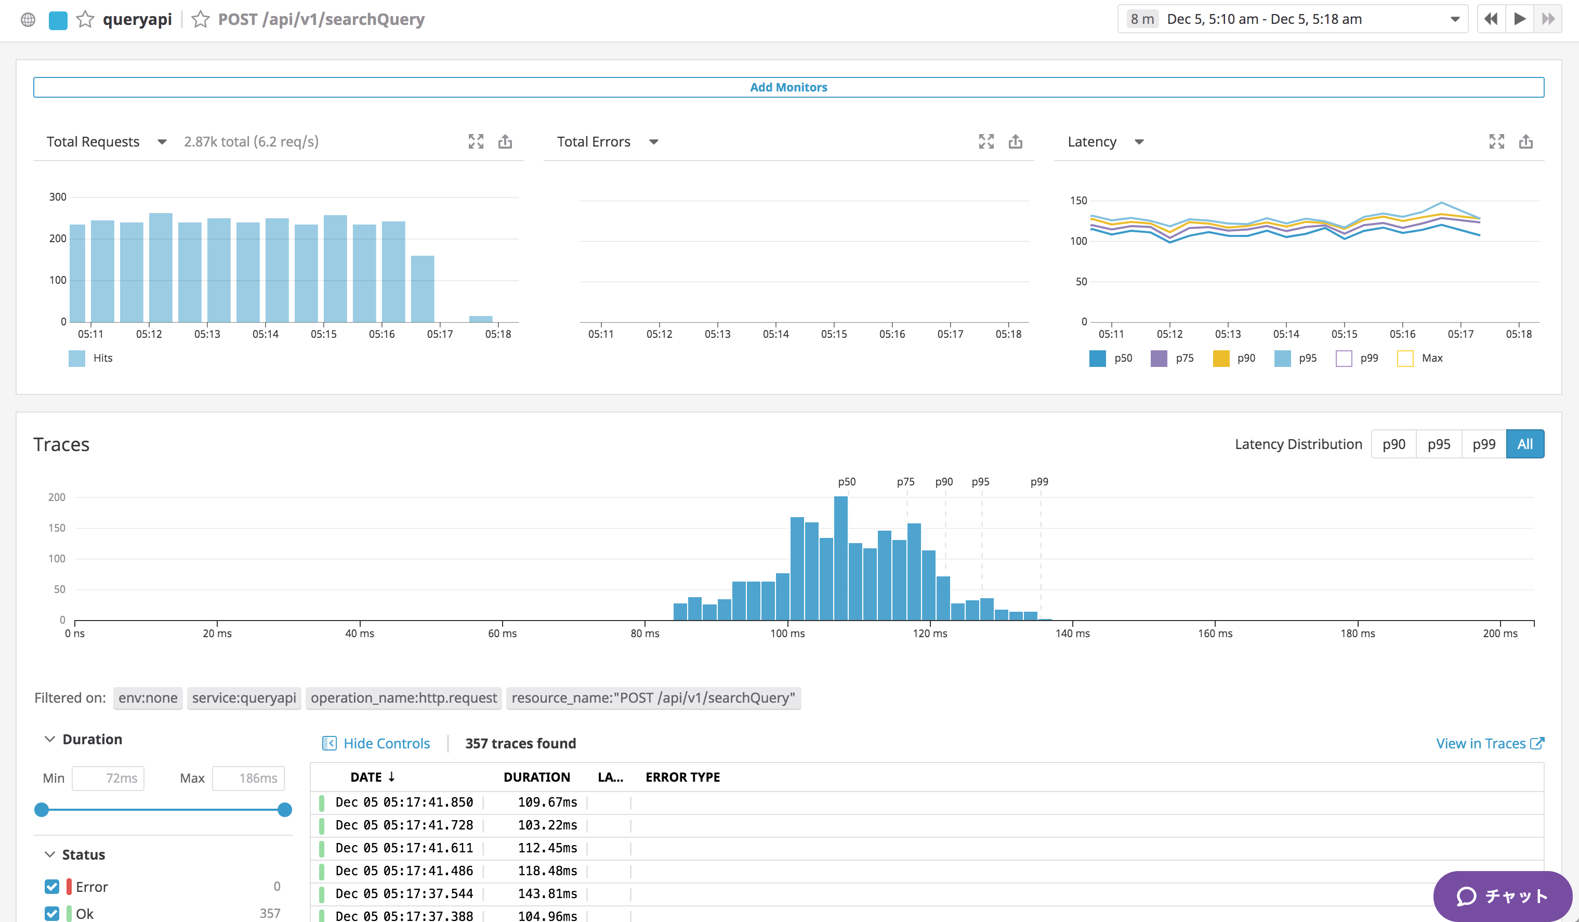Star the queryapi service as favorite
The width and height of the screenshot is (1579, 922).
[x=85, y=19]
